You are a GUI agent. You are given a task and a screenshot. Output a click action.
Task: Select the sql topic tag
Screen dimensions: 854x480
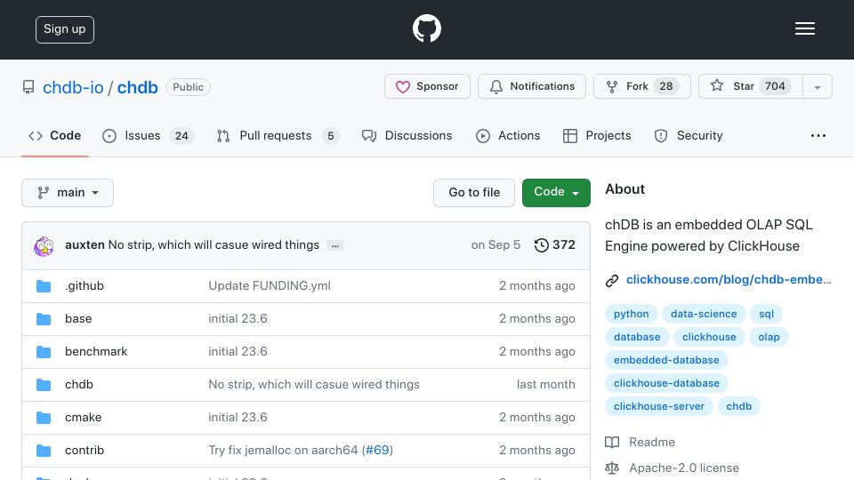tap(766, 314)
